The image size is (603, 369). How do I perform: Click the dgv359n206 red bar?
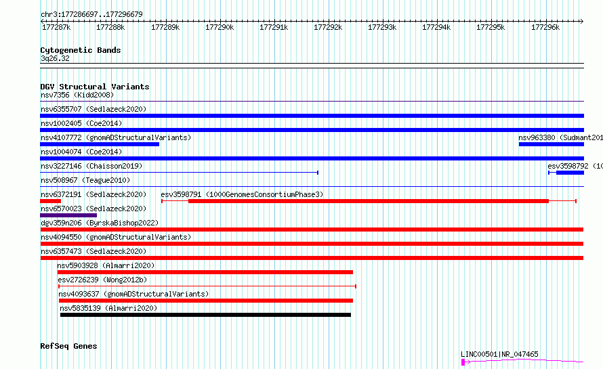coord(312,230)
